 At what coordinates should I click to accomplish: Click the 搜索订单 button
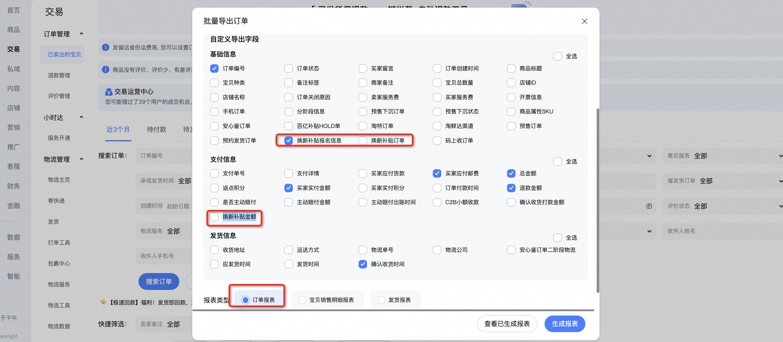(x=159, y=282)
